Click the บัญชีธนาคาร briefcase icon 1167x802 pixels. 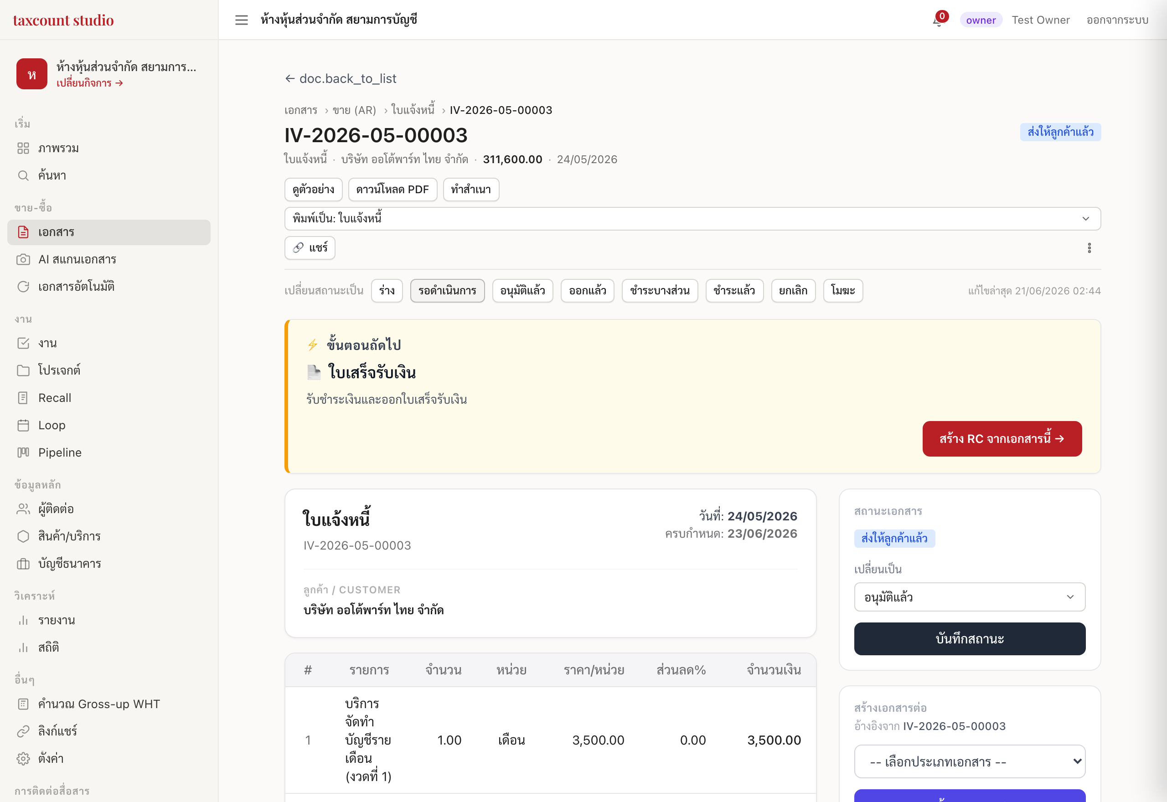[23, 564]
